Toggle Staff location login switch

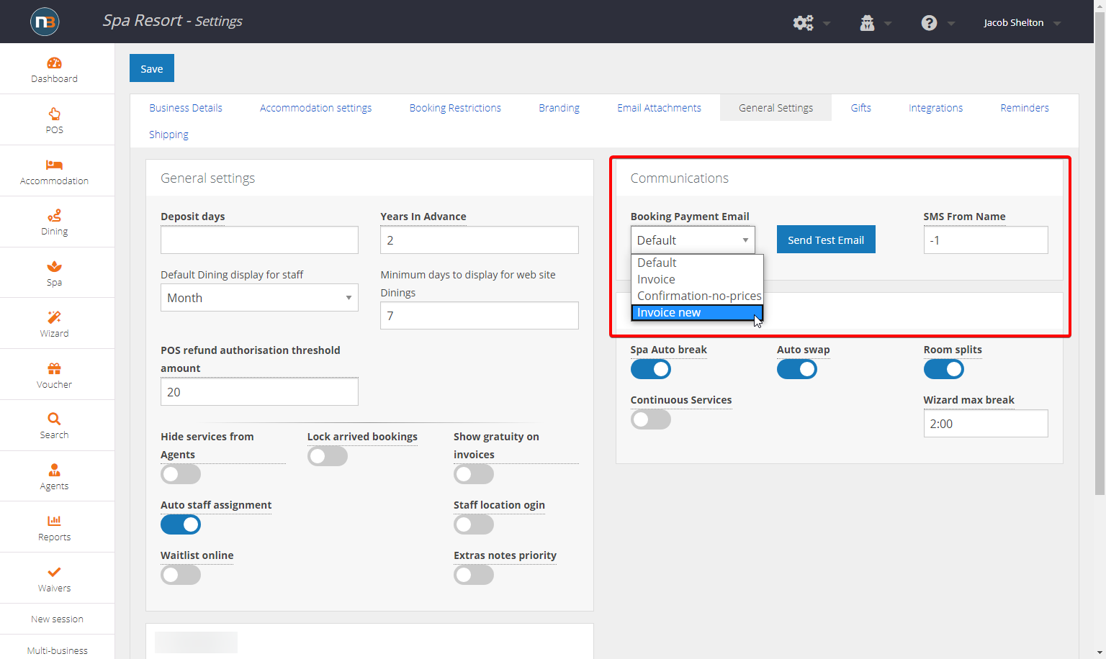tap(474, 524)
